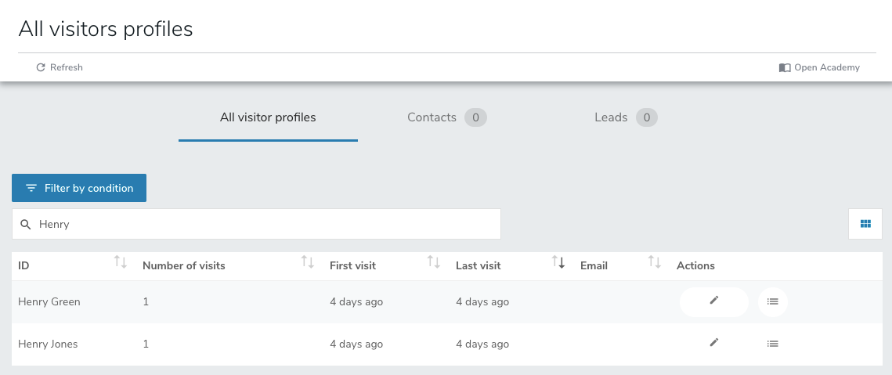Click the refresh arrow icon

[x=41, y=67]
